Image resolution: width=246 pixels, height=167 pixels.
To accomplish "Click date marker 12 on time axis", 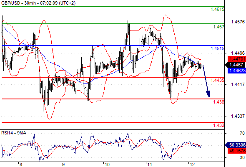I will 192,164.
